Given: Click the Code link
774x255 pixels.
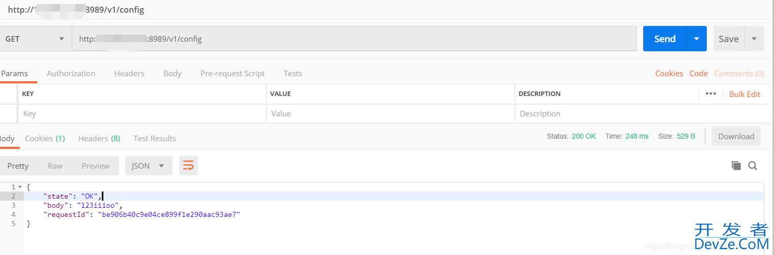Looking at the screenshot, I should (699, 73).
